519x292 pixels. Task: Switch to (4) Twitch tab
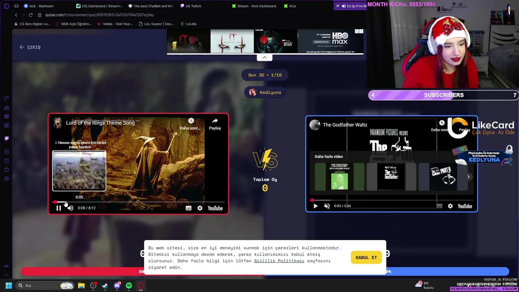point(191,6)
